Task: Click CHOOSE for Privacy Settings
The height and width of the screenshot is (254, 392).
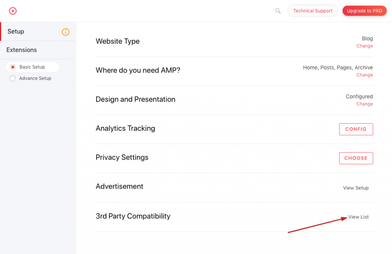Action: (x=356, y=158)
